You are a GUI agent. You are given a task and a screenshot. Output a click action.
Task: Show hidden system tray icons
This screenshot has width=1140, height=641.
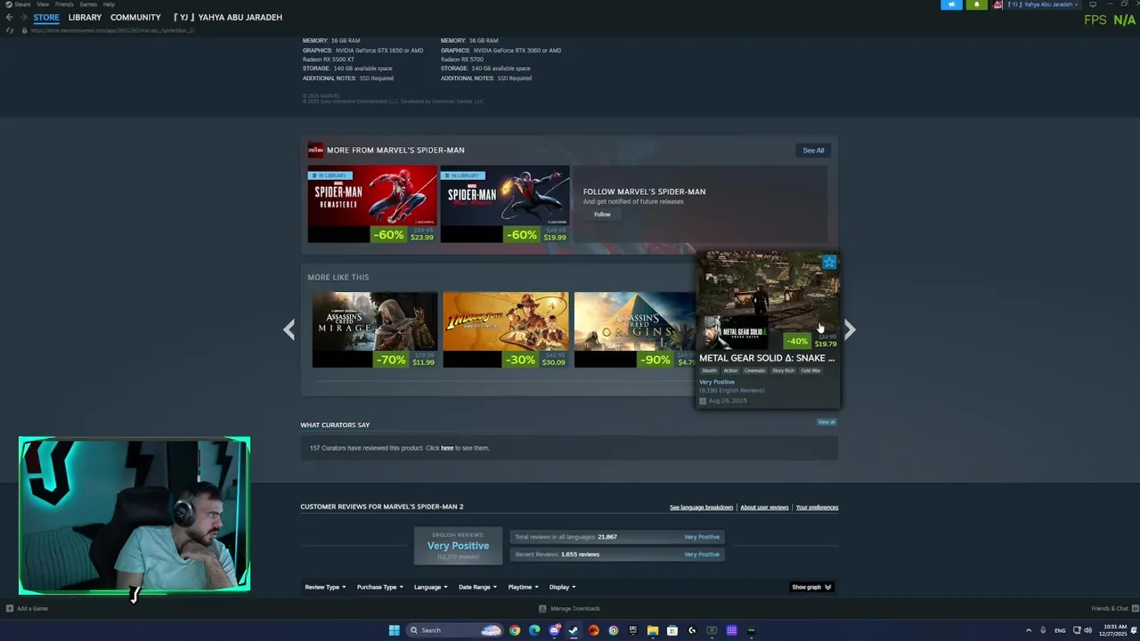point(1029,630)
